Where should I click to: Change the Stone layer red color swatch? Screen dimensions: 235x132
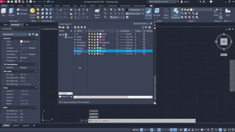click(x=100, y=40)
